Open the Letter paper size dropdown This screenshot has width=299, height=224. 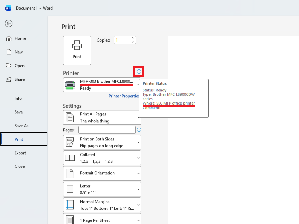coord(102,189)
